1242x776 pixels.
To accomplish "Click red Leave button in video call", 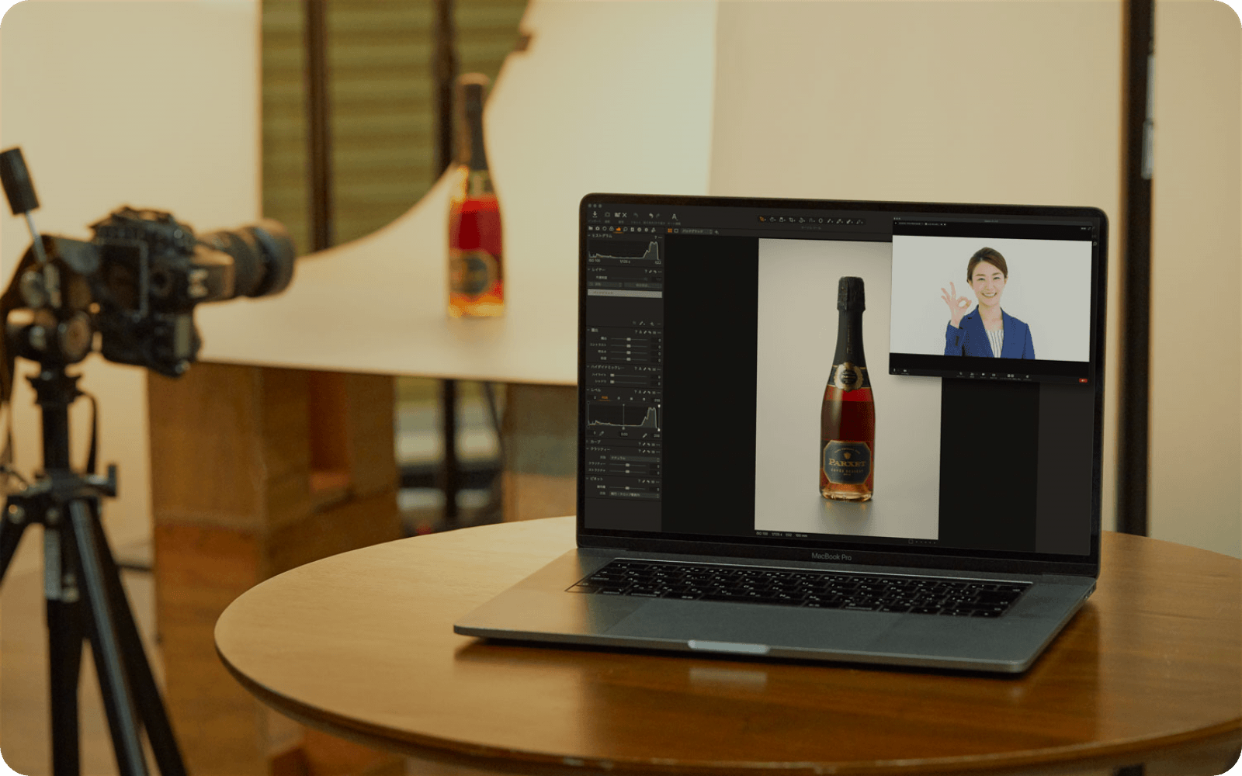I will click(x=1084, y=381).
